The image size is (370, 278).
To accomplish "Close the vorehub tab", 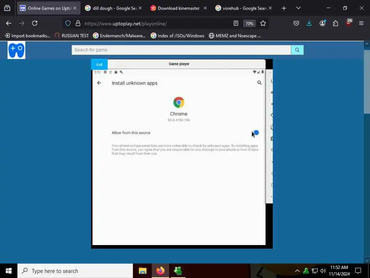I will (270, 8).
